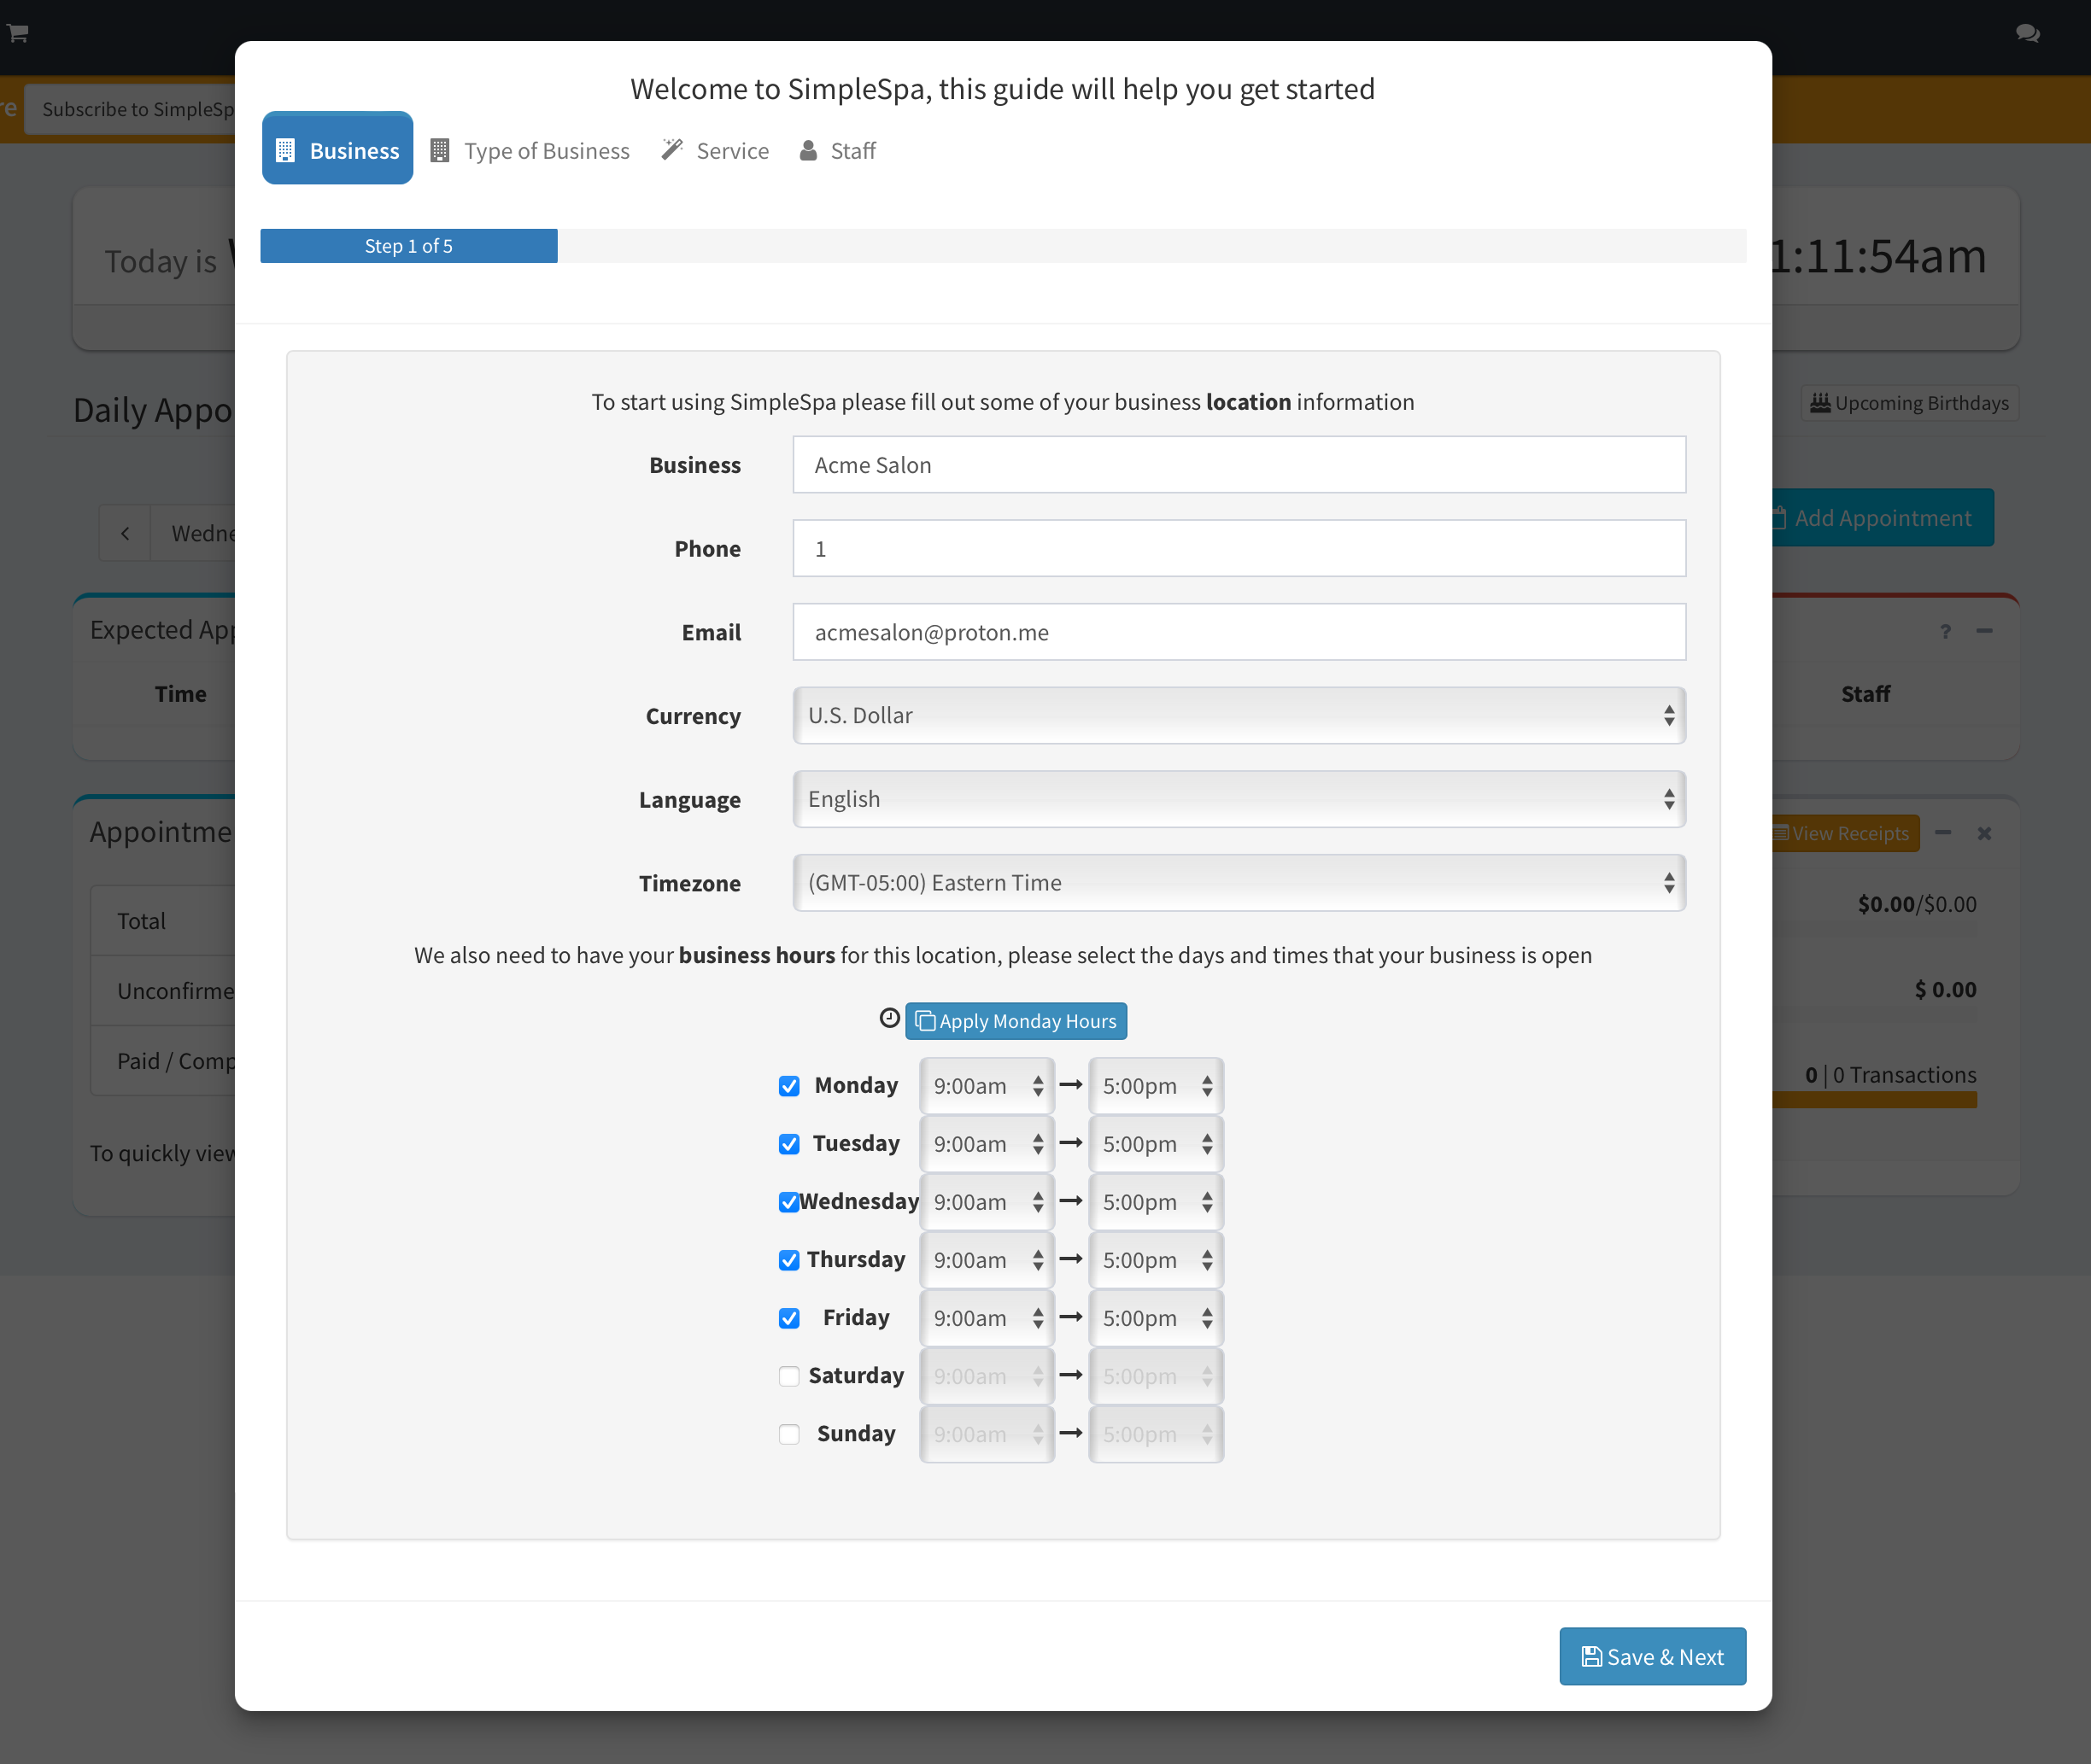Open the Currency dropdown
This screenshot has width=2091, height=1764.
tap(1239, 716)
